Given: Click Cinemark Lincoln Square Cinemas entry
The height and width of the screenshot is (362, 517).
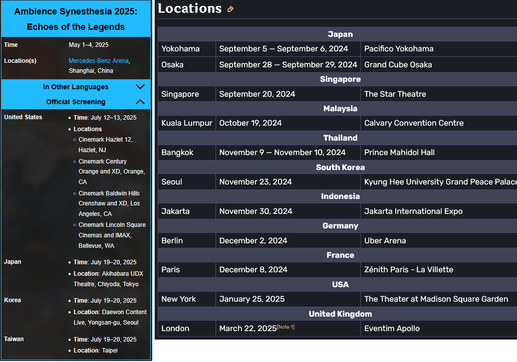Looking at the screenshot, I should (x=112, y=235).
